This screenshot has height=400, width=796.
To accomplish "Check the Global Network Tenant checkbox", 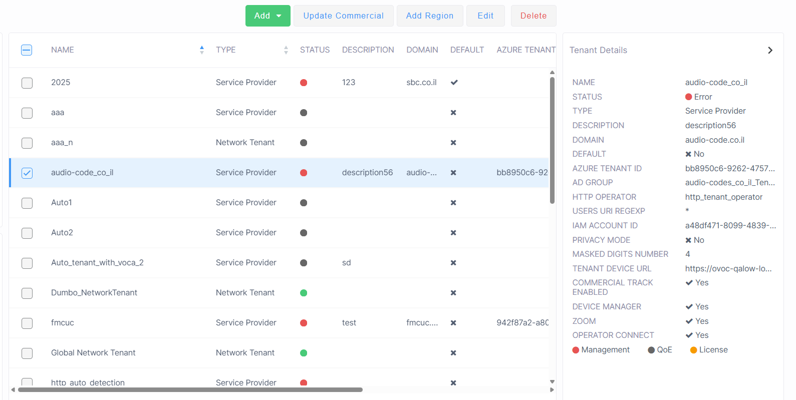I will [27, 353].
